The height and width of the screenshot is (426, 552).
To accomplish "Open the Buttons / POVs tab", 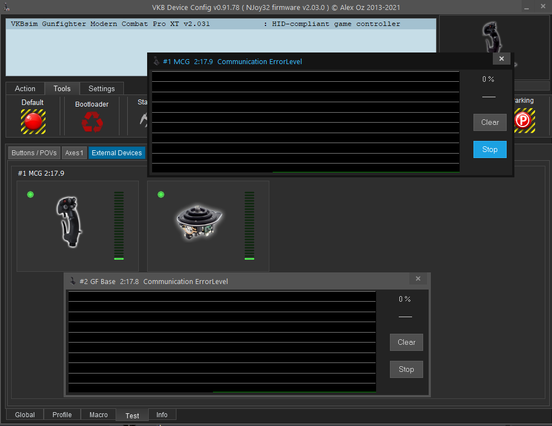I will (x=34, y=153).
